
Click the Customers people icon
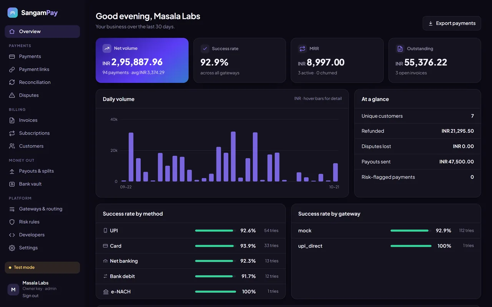pyautogui.click(x=12, y=146)
